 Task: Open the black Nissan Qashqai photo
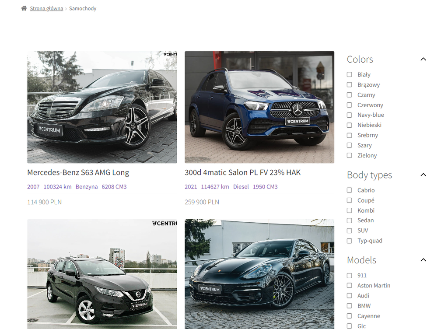click(x=102, y=274)
